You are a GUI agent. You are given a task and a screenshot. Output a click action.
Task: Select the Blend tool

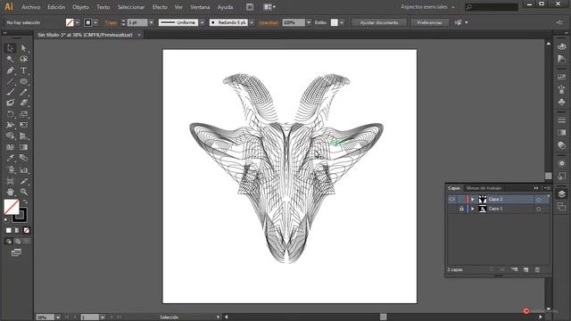click(x=24, y=158)
